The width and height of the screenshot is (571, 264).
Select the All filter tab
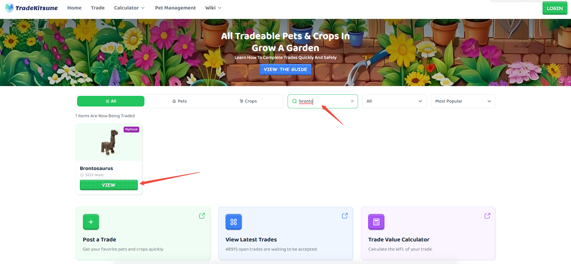pos(111,101)
